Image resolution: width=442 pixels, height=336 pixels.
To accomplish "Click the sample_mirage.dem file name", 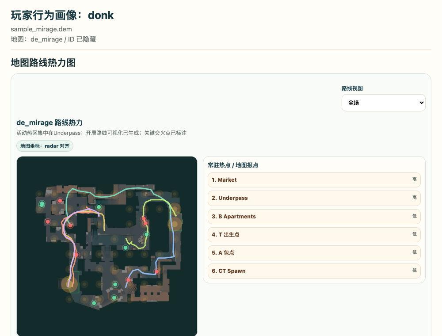I will [x=41, y=29].
